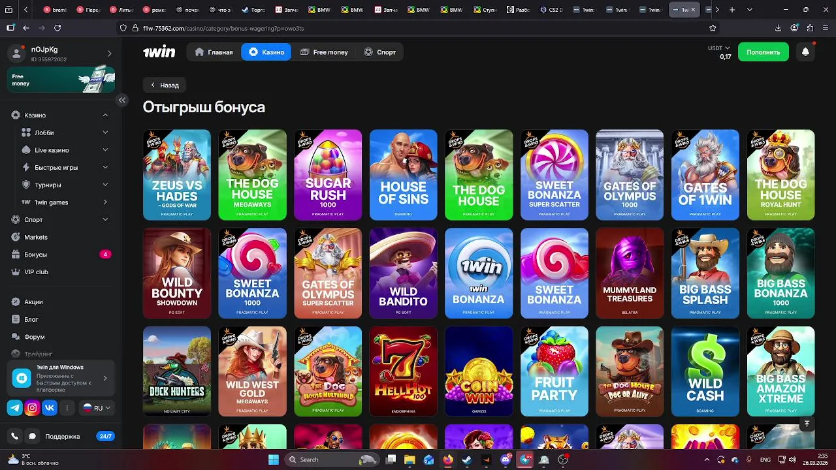Open Discord from the taskbar
Screen dimensions: 836x470
pyautogui.click(x=505, y=460)
